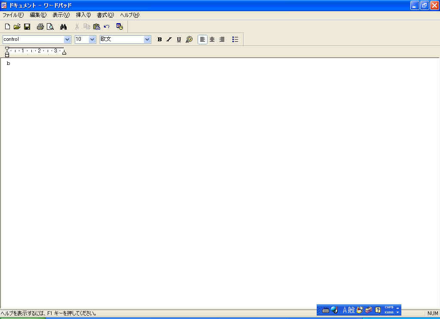Open IME dictionary tool icon
440x319 pixels.
tap(369, 310)
